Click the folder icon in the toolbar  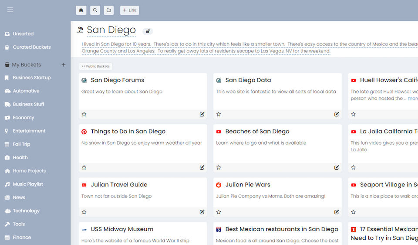click(109, 10)
